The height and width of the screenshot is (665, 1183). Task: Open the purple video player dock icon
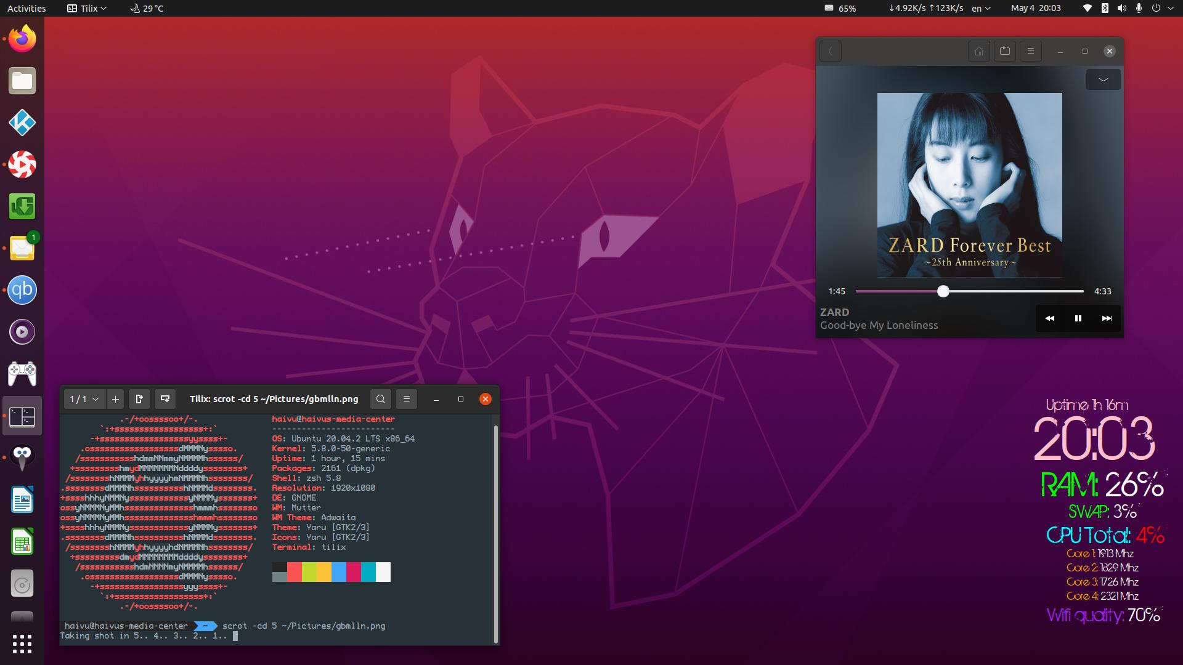pos(22,332)
